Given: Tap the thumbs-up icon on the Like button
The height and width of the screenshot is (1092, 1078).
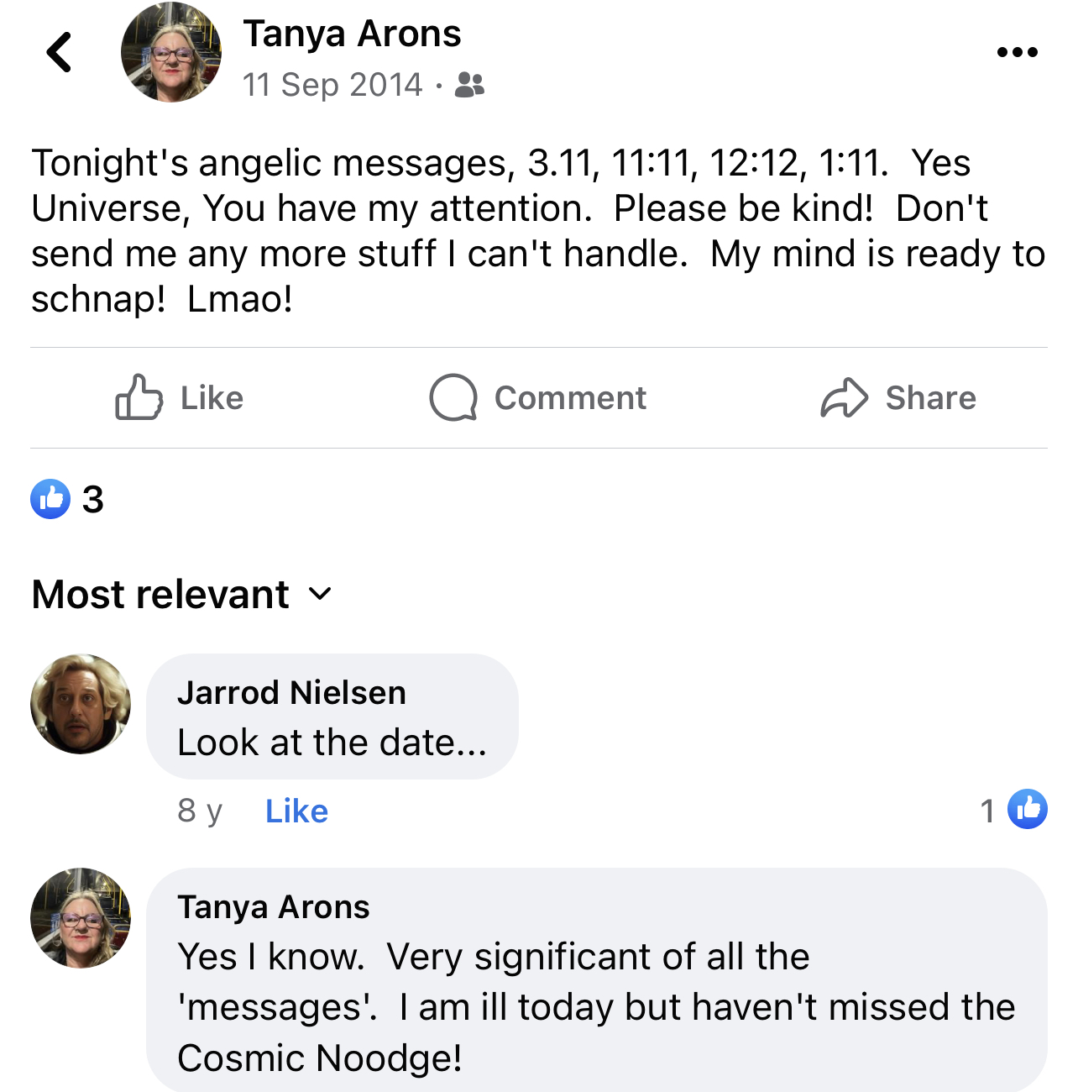Looking at the screenshot, I should [139, 397].
